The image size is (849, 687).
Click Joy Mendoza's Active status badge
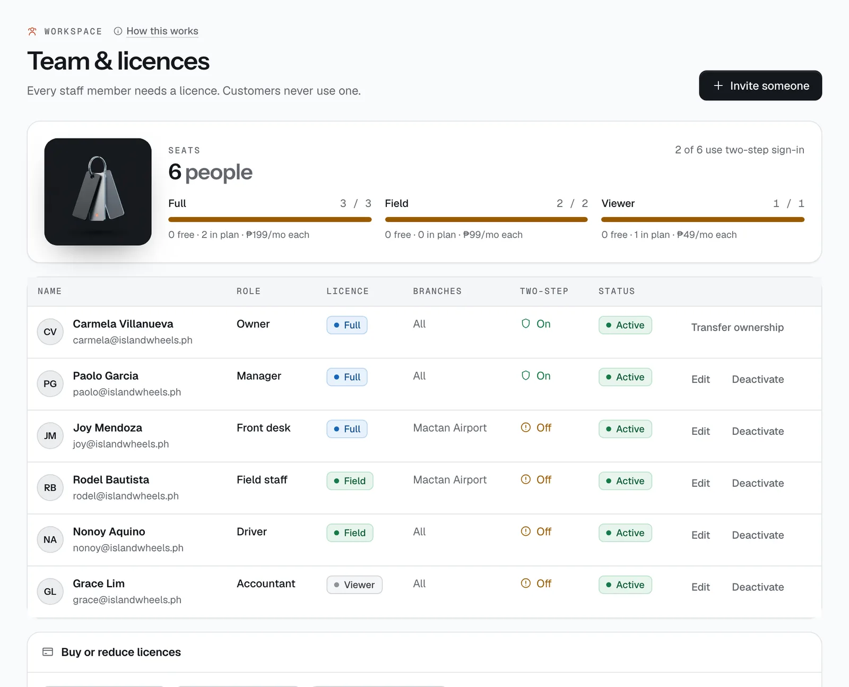(625, 429)
